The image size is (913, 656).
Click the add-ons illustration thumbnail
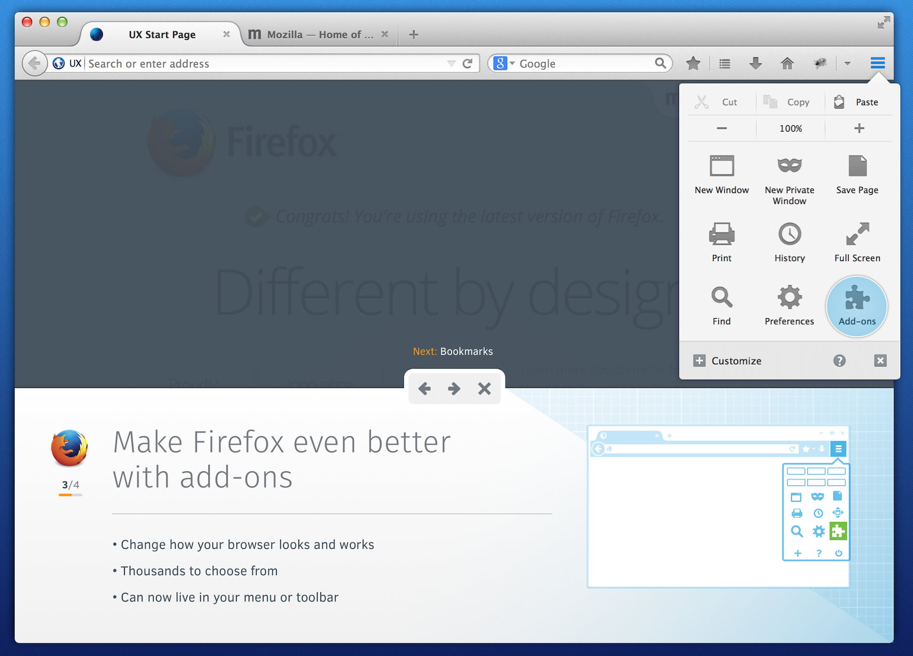tap(718, 506)
